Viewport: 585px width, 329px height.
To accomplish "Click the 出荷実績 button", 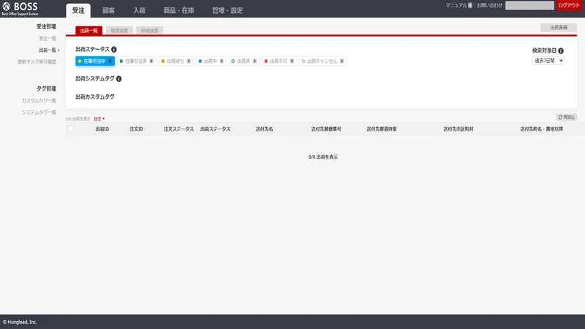I will tap(559, 28).
